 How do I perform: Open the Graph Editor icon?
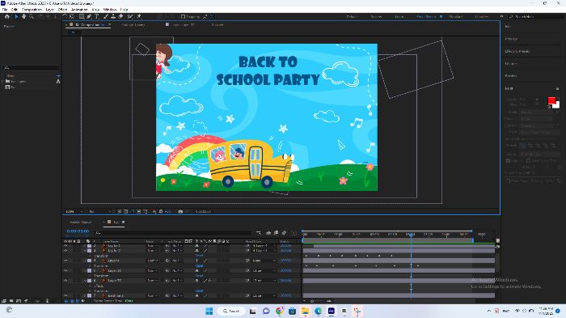point(294,233)
